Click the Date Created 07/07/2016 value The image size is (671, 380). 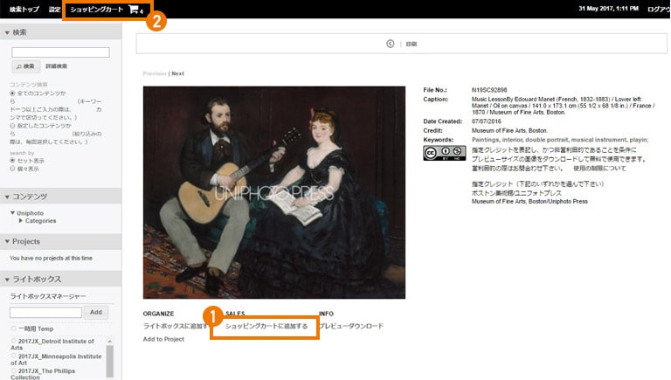point(486,121)
